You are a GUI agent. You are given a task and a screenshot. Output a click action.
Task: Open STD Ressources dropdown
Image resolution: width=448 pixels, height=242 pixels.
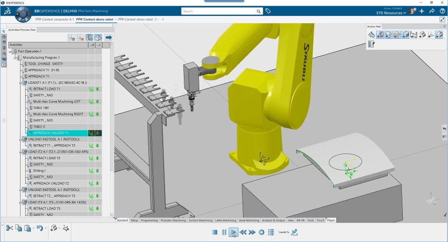391,13
